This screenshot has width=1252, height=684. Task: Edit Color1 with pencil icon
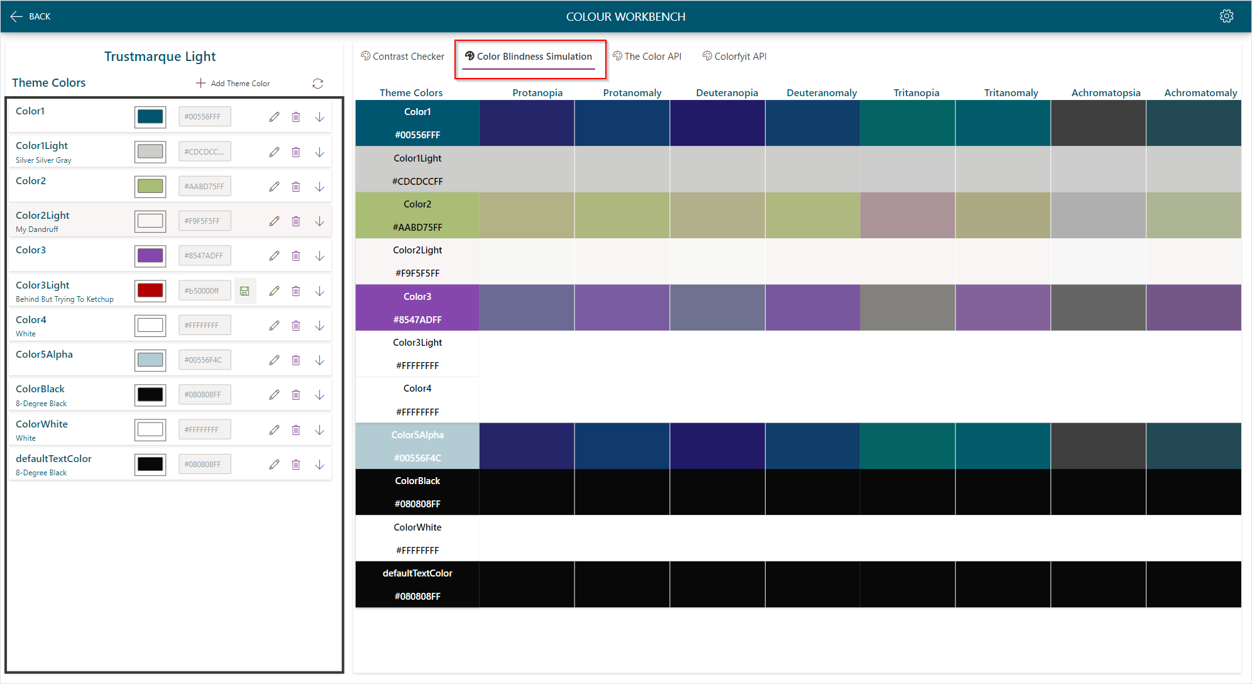click(x=275, y=117)
